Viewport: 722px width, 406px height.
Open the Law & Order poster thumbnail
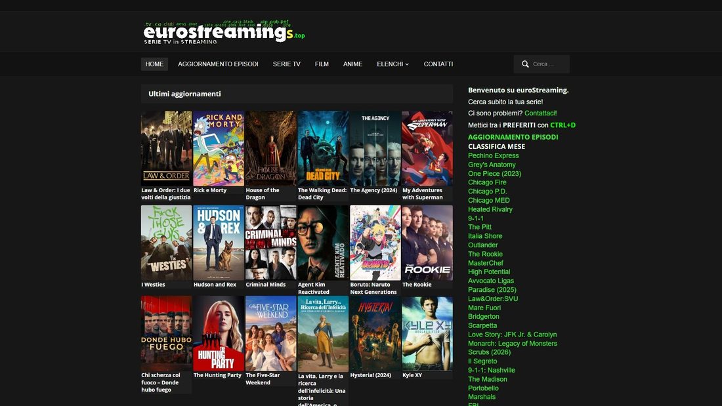coord(166,148)
